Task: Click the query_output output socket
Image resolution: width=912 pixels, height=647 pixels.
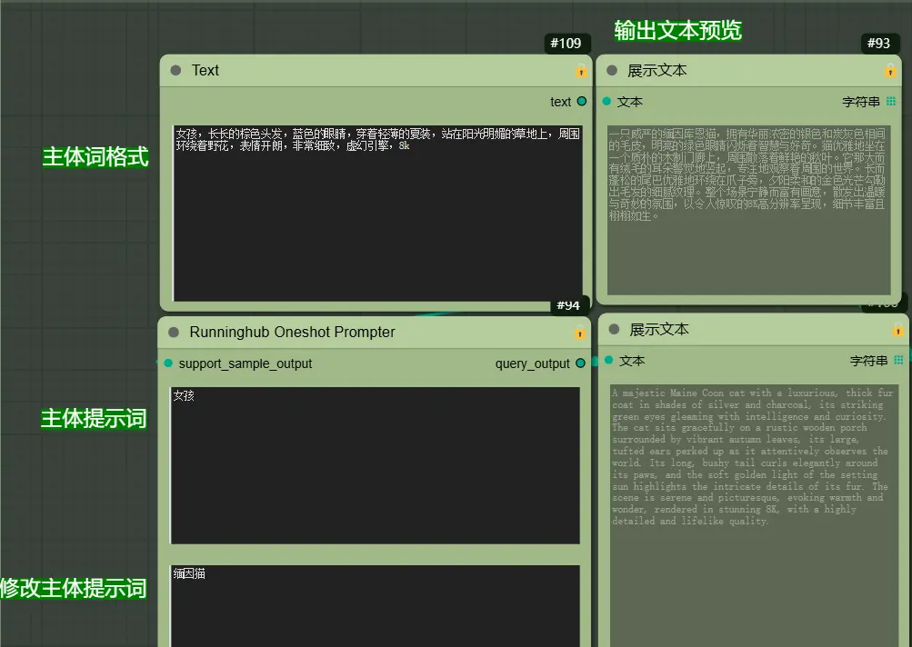Action: pyautogui.click(x=580, y=363)
